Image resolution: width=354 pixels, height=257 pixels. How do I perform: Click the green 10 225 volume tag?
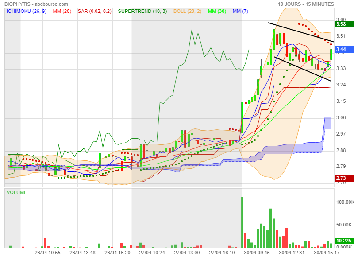tap(344, 241)
